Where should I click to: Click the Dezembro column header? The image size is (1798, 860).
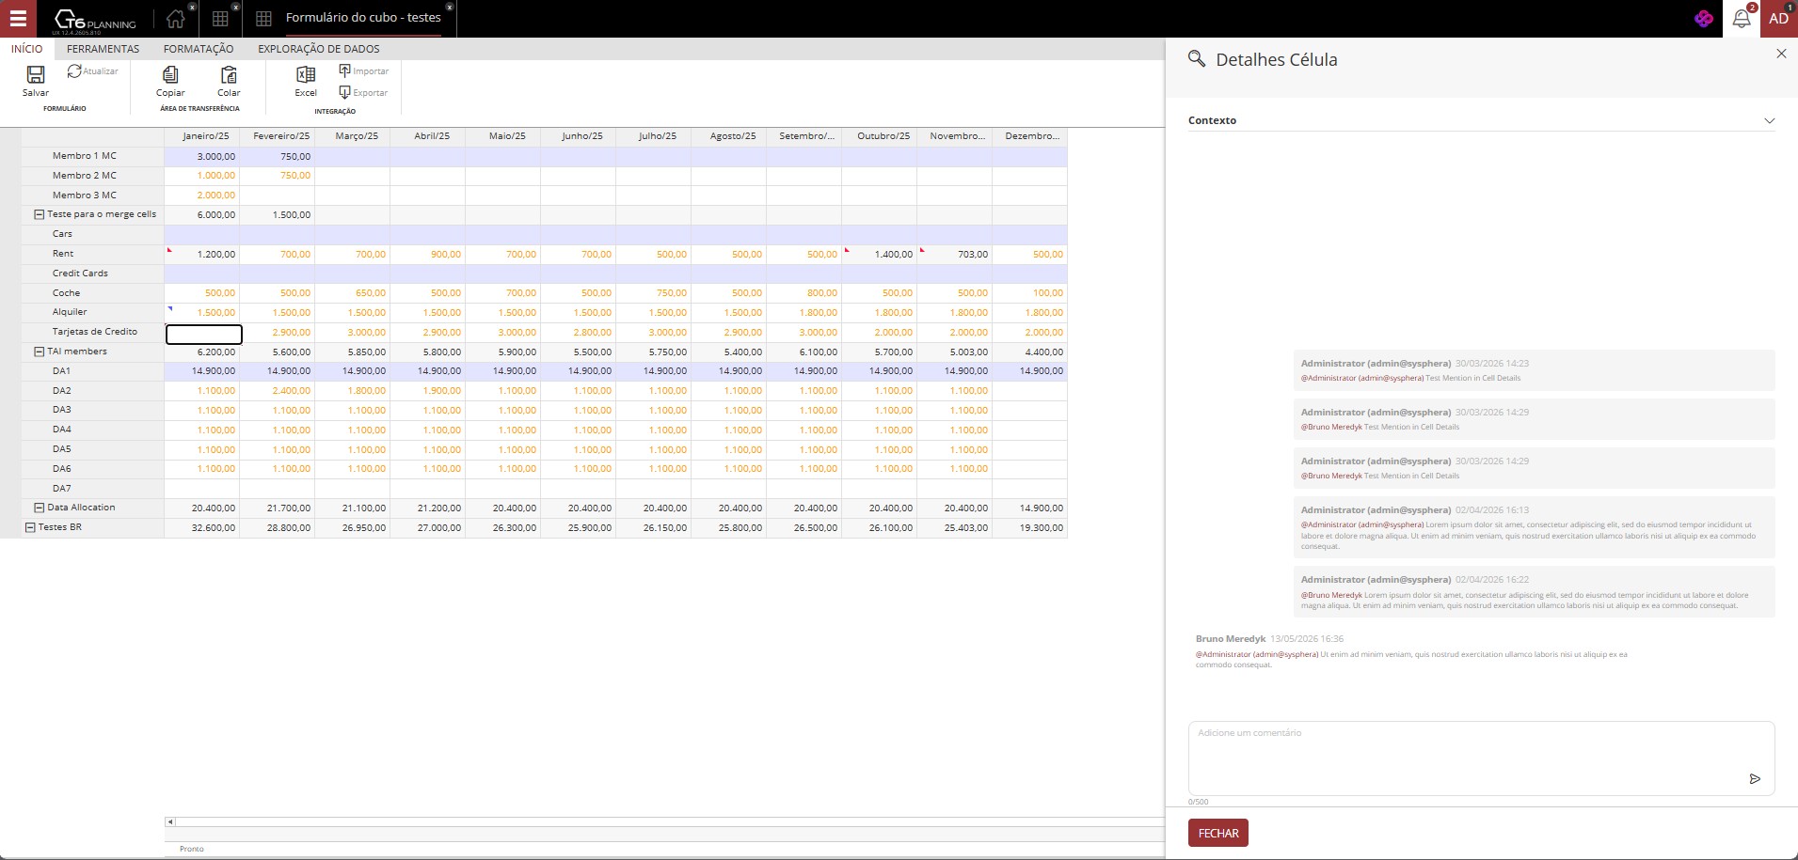click(1030, 136)
